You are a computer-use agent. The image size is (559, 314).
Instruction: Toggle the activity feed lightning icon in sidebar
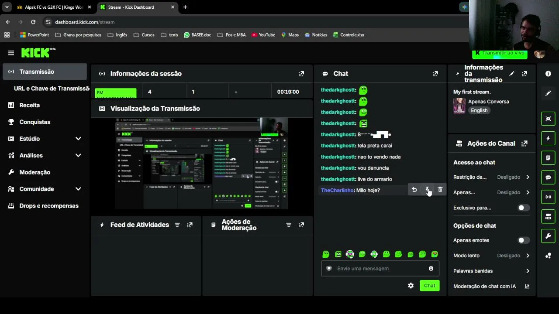tap(548, 138)
